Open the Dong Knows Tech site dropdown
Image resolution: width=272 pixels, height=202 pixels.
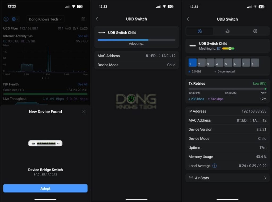(45, 19)
